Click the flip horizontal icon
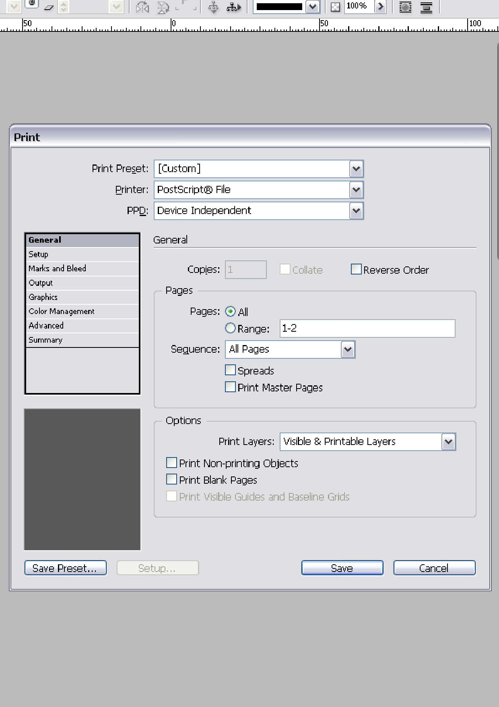499x707 pixels. click(142, 7)
